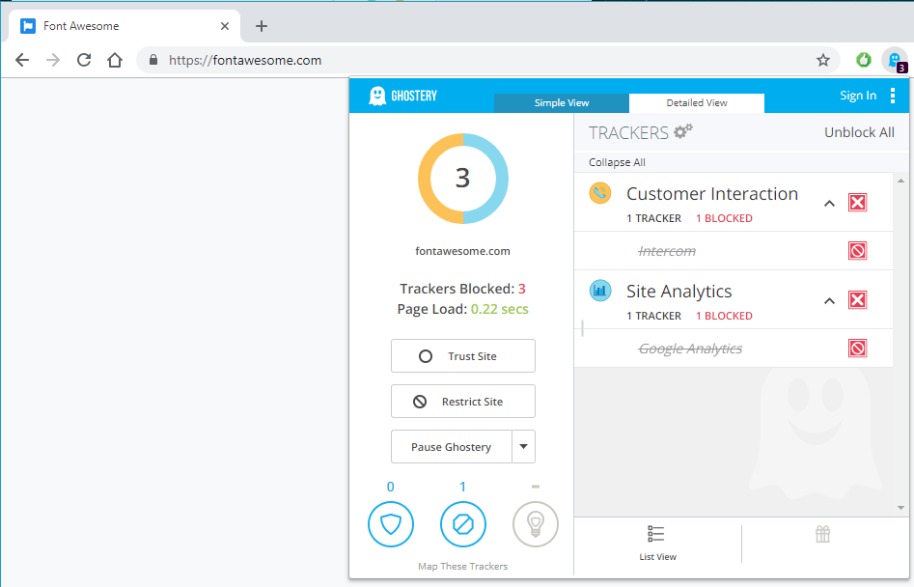Click the shield Enhanced Anti Tracking icon

point(391,524)
